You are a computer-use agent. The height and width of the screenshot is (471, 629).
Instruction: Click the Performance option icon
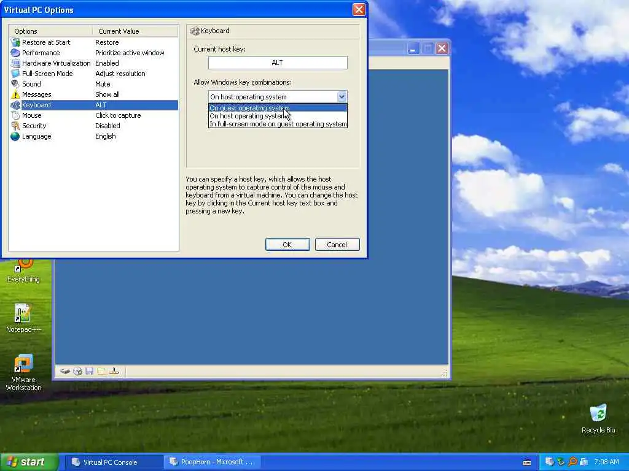point(15,53)
